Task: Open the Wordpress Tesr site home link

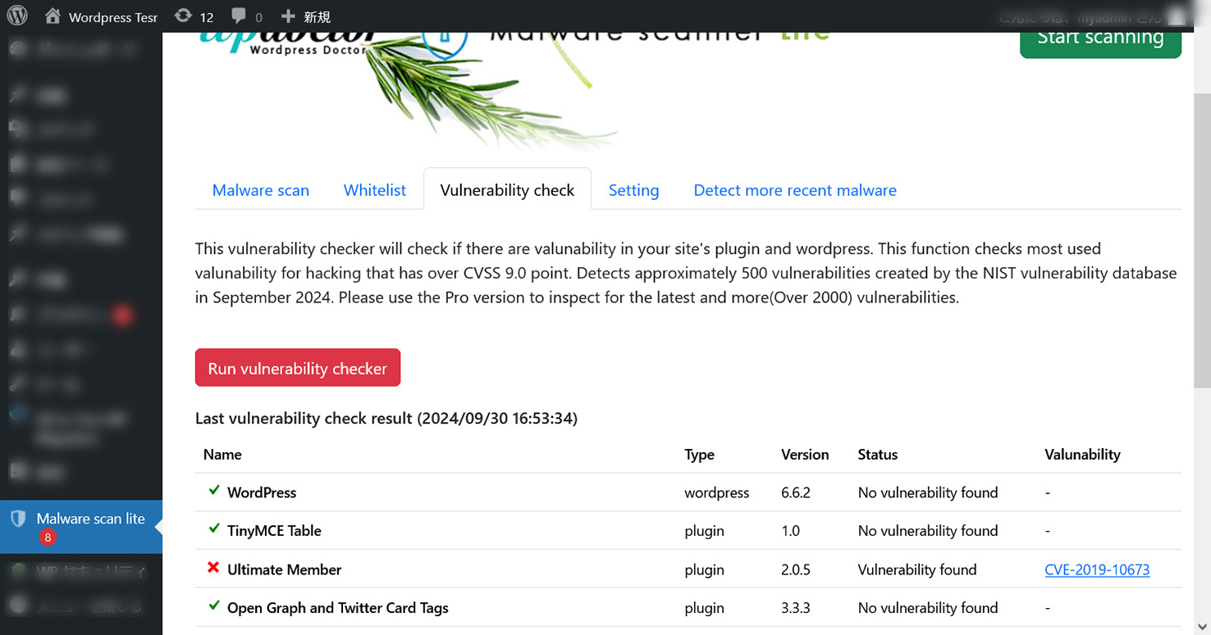Action: click(101, 16)
